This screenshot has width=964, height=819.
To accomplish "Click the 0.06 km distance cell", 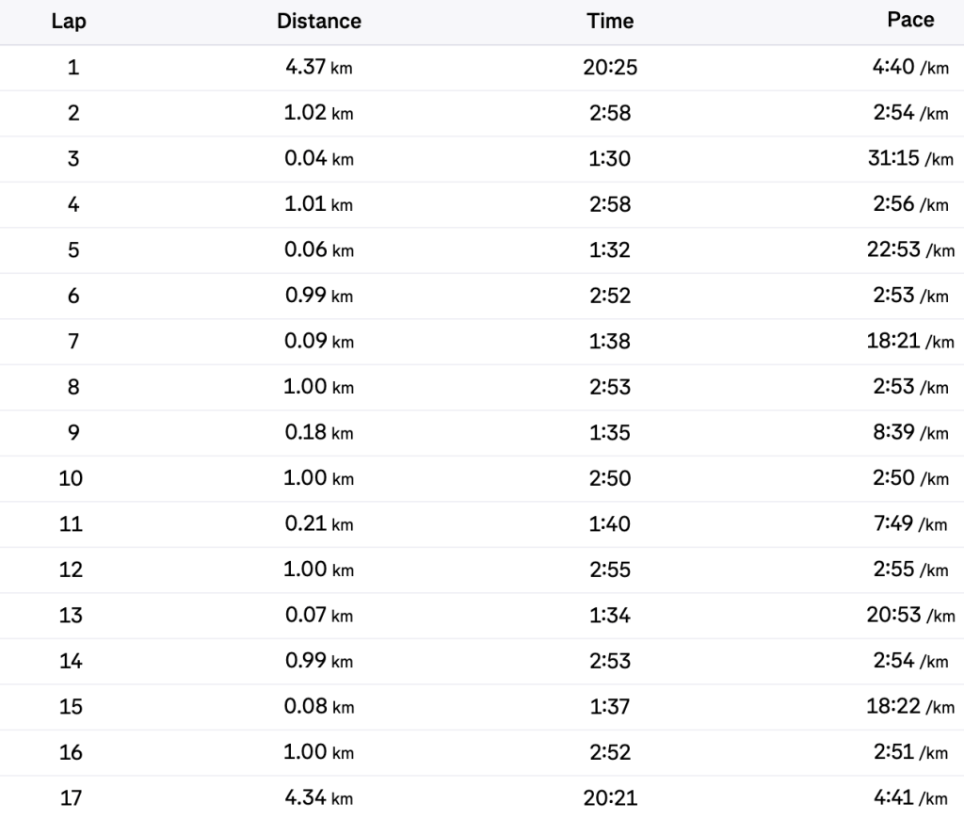I will [319, 250].
